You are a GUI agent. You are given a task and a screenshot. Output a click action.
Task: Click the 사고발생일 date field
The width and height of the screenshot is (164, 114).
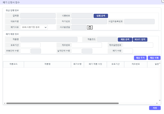[79, 27]
